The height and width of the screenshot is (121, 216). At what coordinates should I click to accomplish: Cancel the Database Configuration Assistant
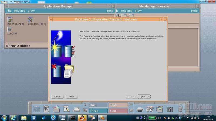click(x=58, y=97)
